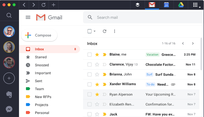Star the Brianna, John email
This screenshot has width=204, height=117.
[97, 75]
